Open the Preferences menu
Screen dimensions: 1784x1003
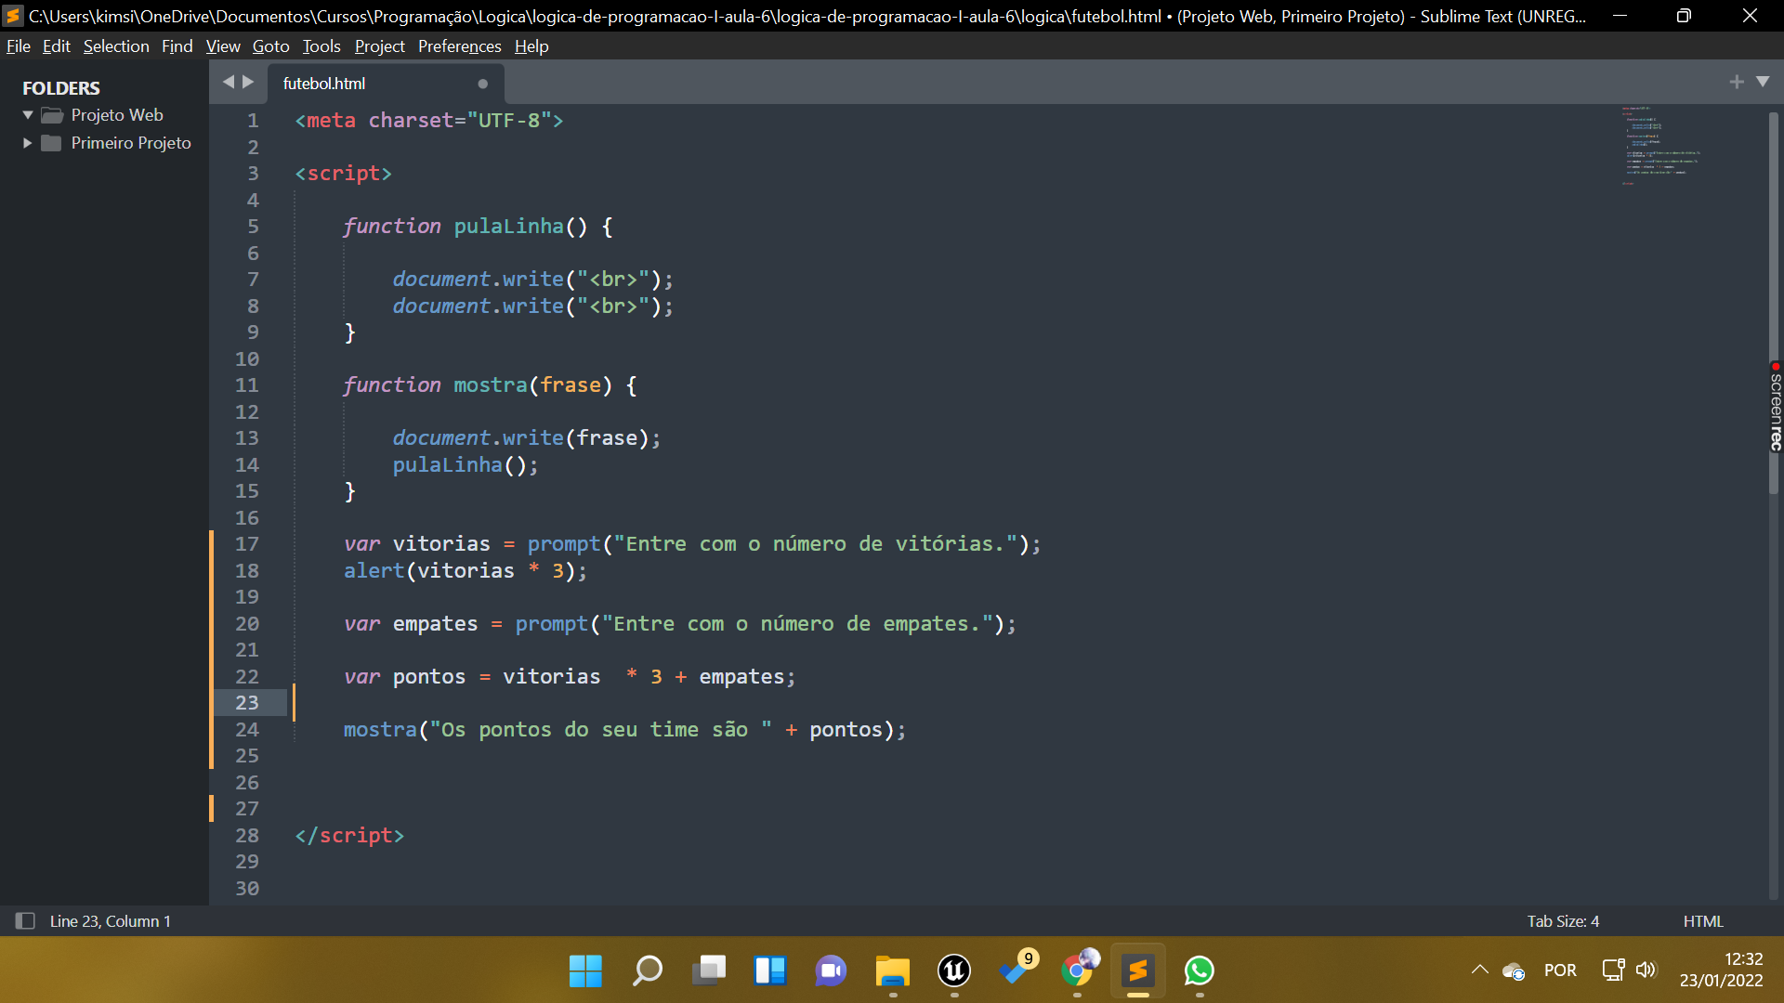point(459,46)
